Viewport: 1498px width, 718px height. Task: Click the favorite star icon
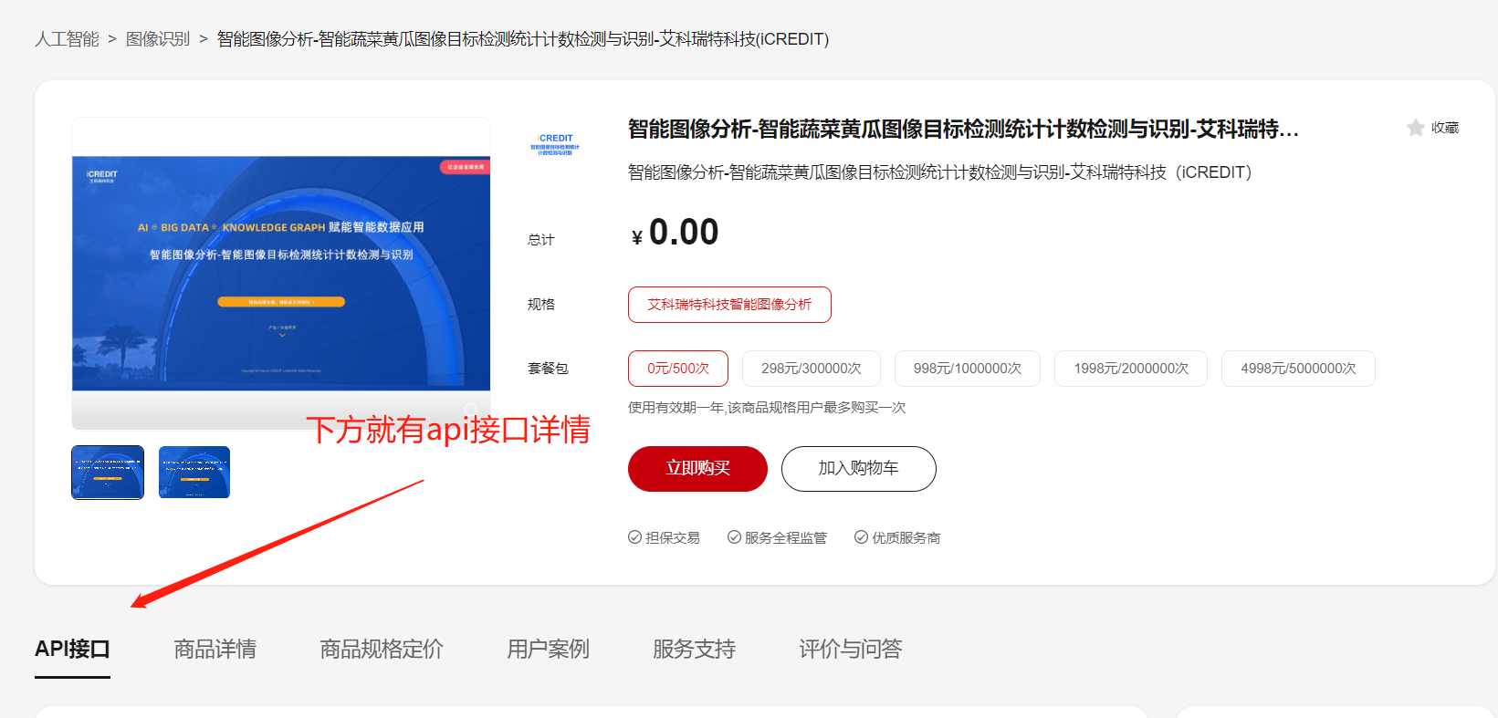(1416, 128)
